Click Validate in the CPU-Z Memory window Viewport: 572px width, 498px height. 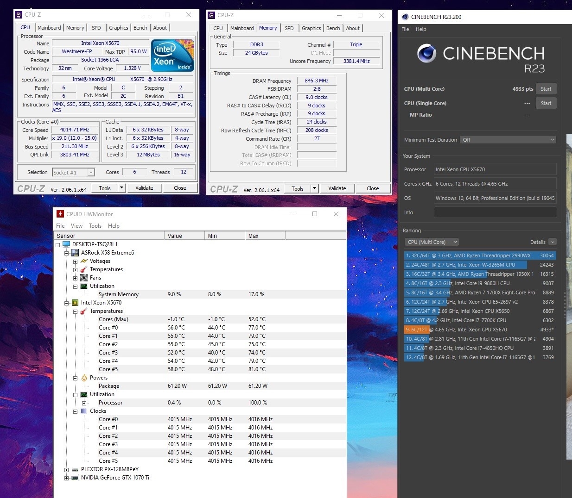(337, 188)
